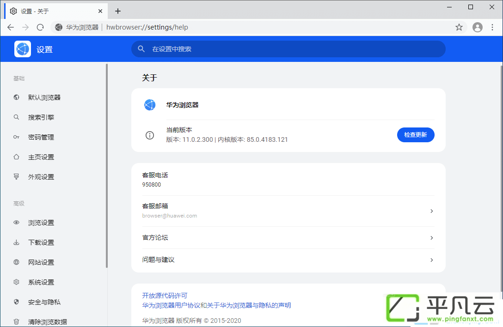The height and width of the screenshot is (327, 503).
Task: Open 默认浏览器 settings section
Action: [x=44, y=97]
